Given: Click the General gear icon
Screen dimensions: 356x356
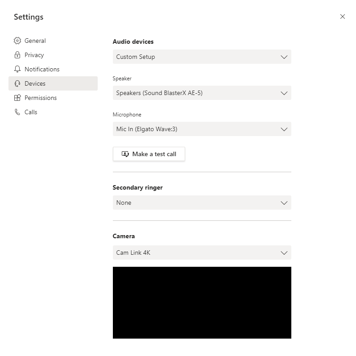Looking at the screenshot, I should tap(17, 41).
